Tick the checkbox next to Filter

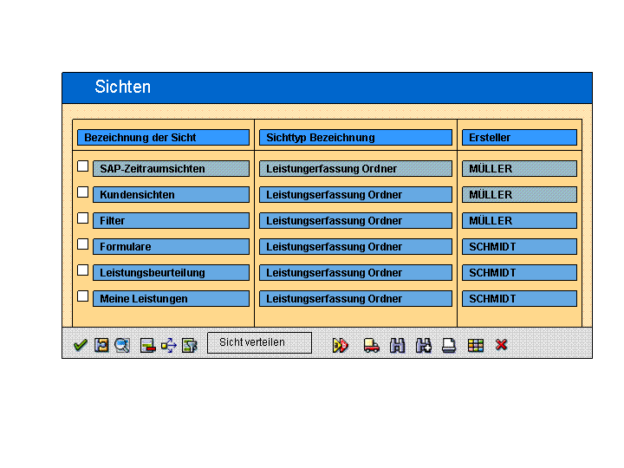(x=83, y=218)
